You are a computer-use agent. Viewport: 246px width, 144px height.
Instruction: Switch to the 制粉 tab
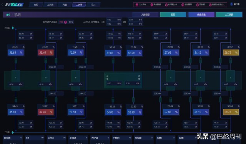(36, 5)
